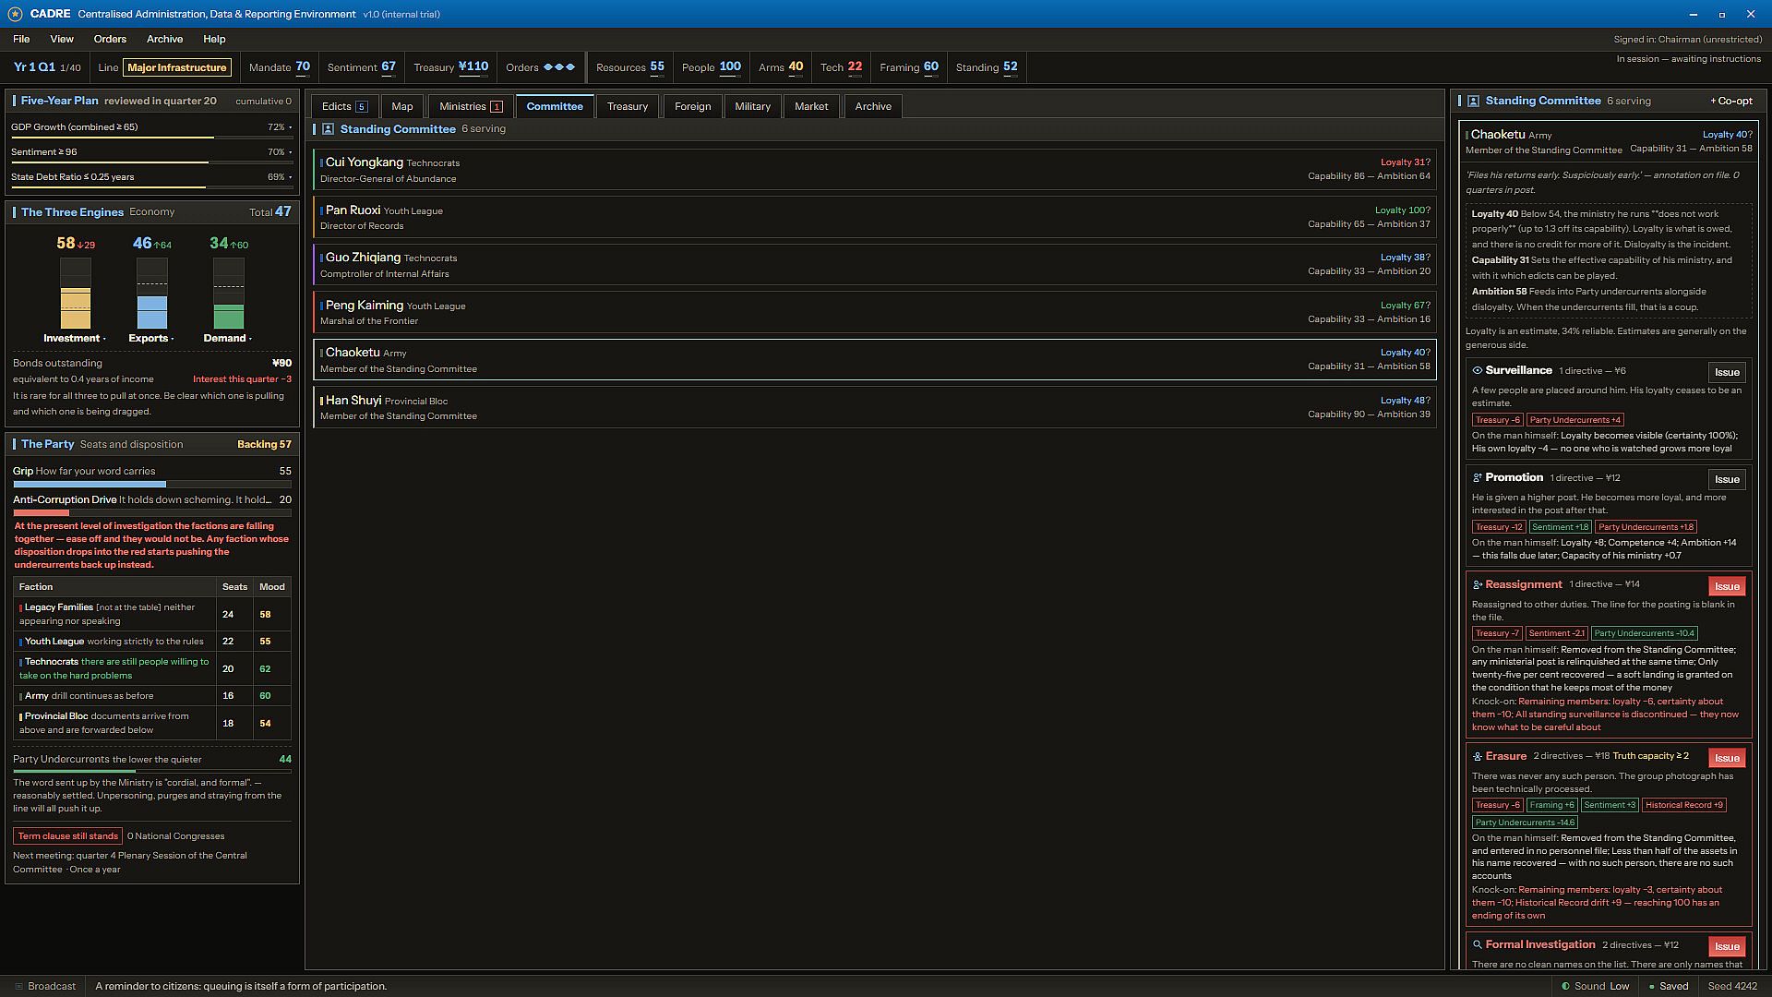Expand the GDP Growth plan target
The height and width of the screenshot is (997, 1772).
[151, 127]
